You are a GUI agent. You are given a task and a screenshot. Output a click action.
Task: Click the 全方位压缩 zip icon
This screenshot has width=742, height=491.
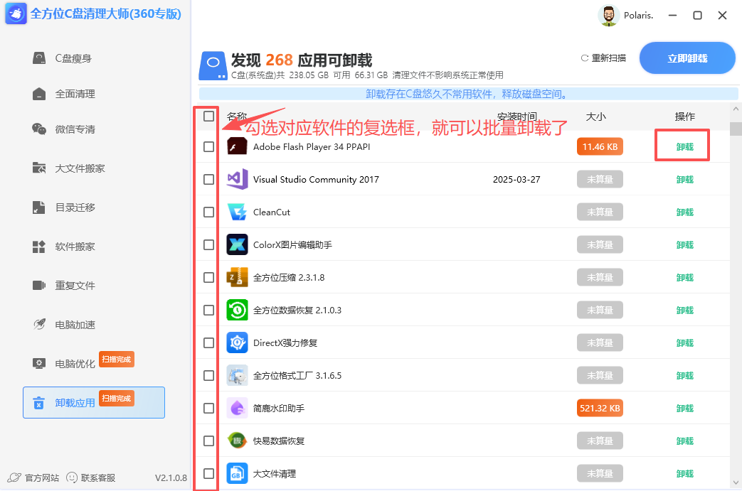click(x=237, y=277)
